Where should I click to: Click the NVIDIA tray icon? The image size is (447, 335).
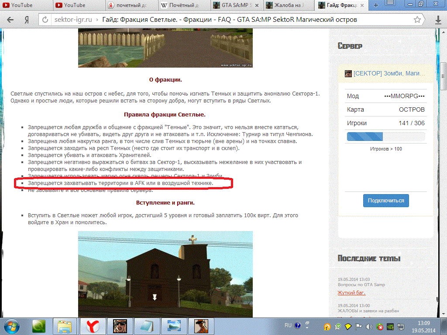(390, 326)
